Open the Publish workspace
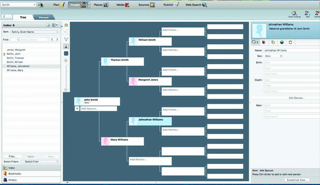 (171, 5)
